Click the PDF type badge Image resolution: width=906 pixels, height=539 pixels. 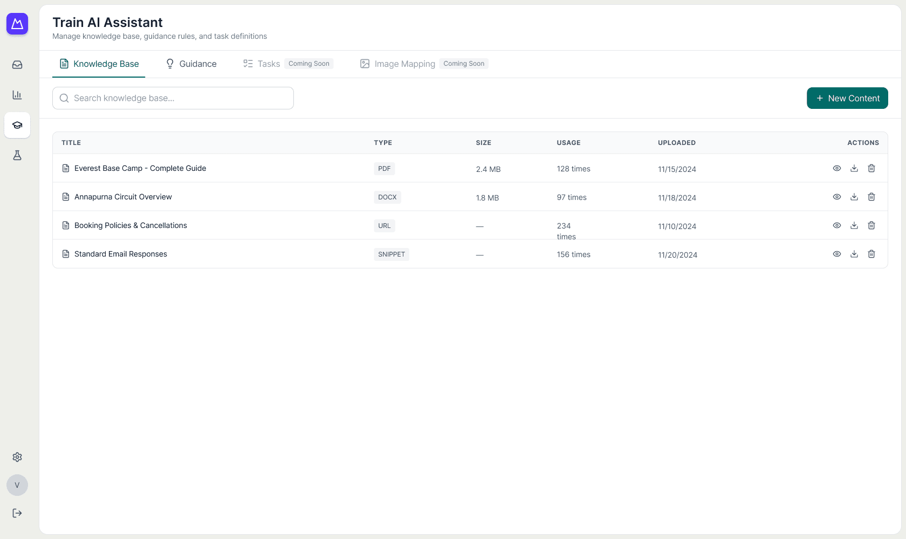pyautogui.click(x=384, y=169)
